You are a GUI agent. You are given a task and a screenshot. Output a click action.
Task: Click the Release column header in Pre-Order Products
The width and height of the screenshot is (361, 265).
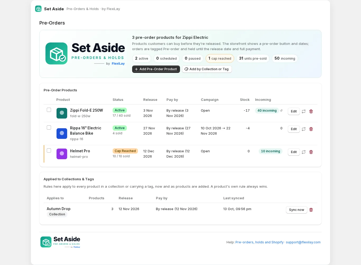click(150, 100)
